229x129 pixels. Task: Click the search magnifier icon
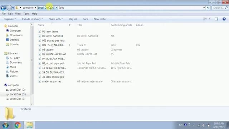[x=226, y=8]
